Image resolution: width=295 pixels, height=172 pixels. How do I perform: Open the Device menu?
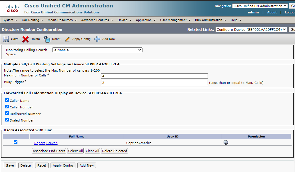[124, 20]
